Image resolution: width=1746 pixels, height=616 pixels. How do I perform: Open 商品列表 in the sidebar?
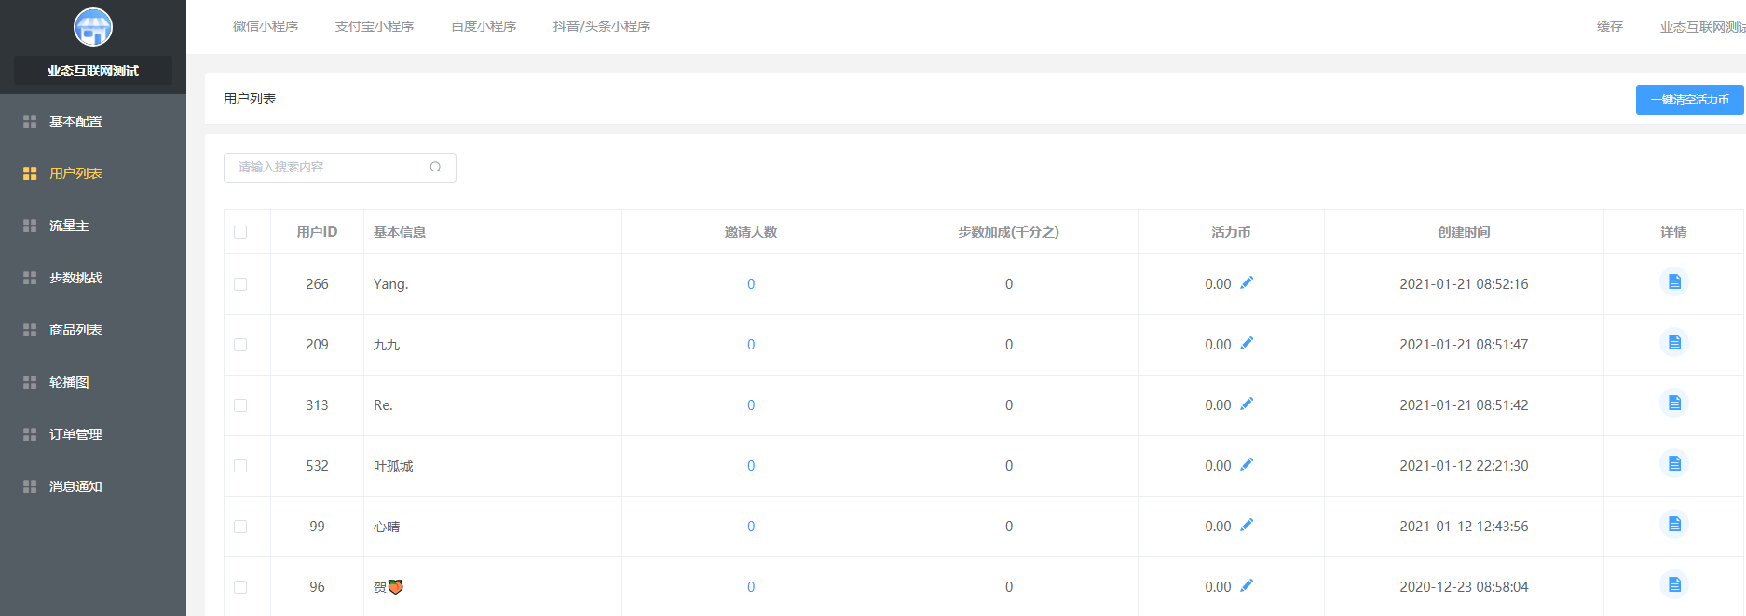(93, 330)
